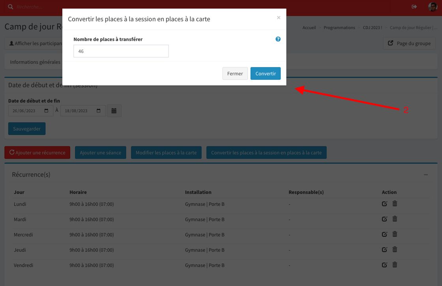Focus the Nombre de places à transférer field
The height and width of the screenshot is (286, 442).
[x=121, y=51]
